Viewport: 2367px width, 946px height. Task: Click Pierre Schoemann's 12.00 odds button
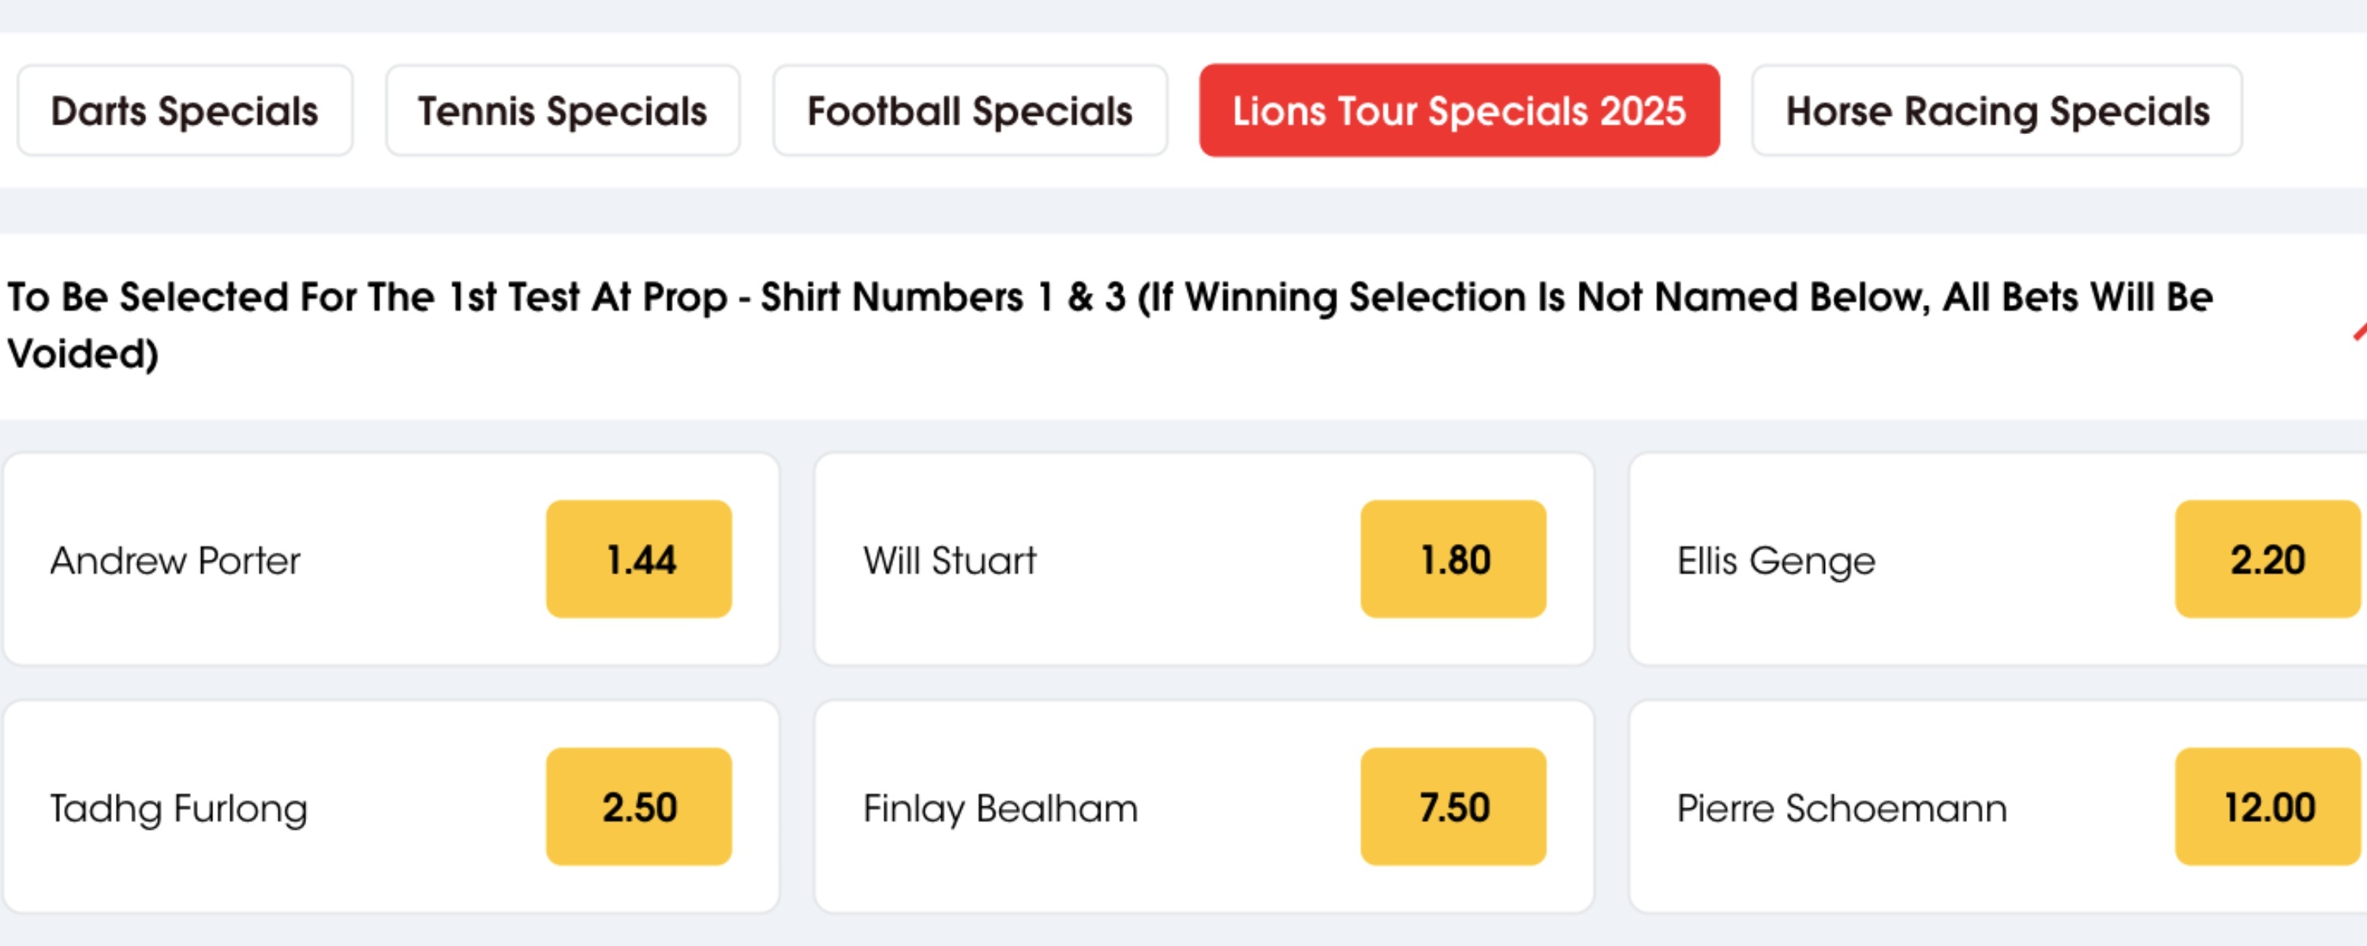pos(2266,807)
